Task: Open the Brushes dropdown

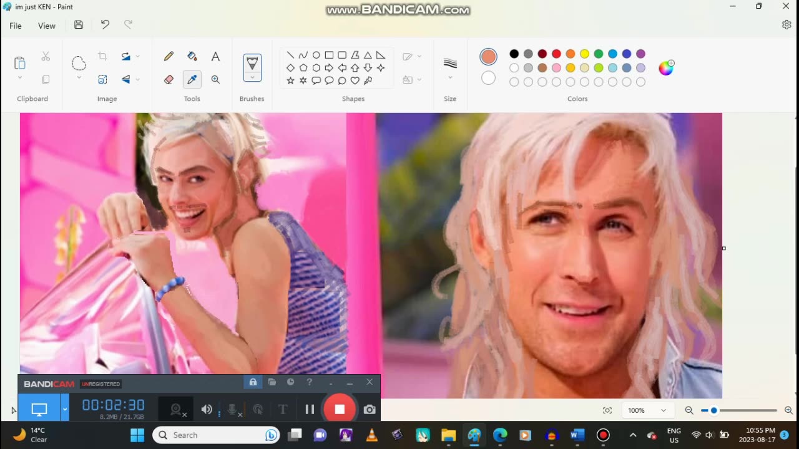Action: (x=252, y=77)
